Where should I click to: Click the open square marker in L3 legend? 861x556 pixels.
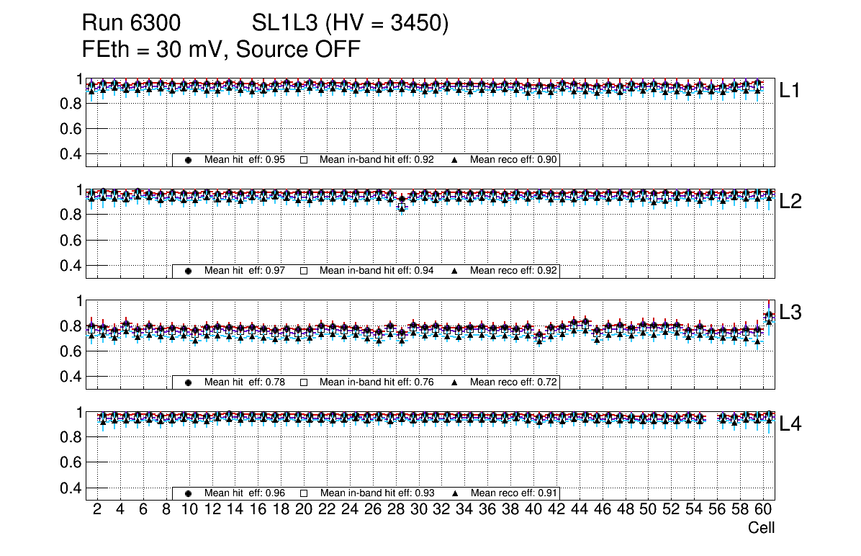304,382
